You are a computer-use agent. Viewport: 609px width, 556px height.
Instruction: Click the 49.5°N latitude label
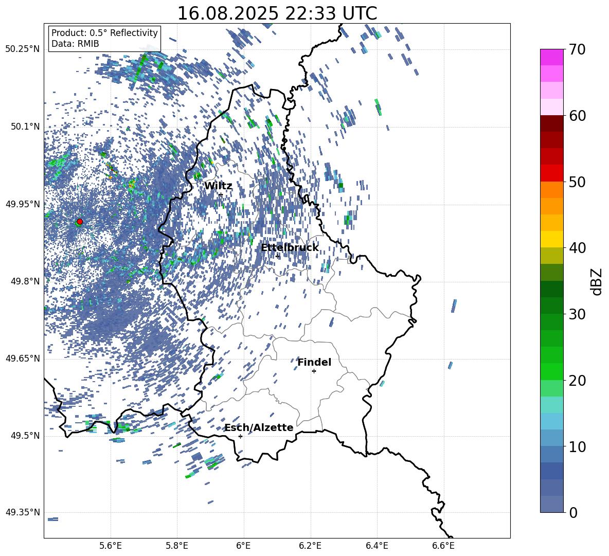pos(25,436)
